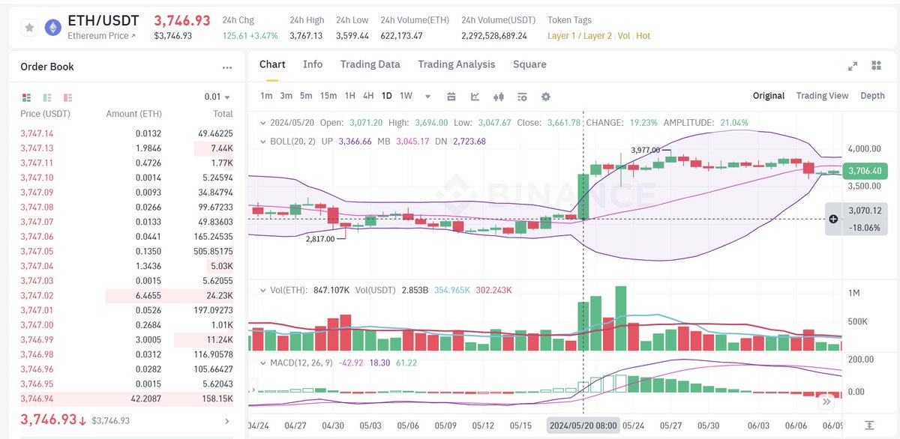
Task: Open the Order Book three-dot options
Action: (x=227, y=67)
